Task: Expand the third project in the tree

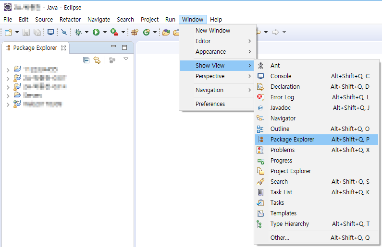Action: click(x=8, y=87)
